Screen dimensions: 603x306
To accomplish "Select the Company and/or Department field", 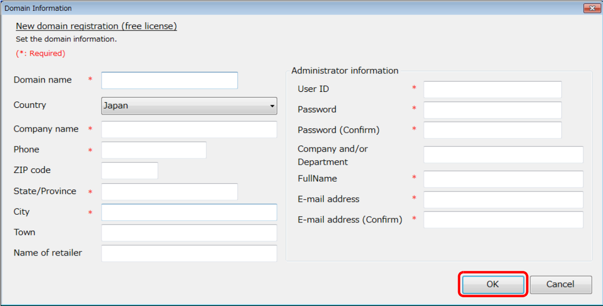I will coord(503,154).
